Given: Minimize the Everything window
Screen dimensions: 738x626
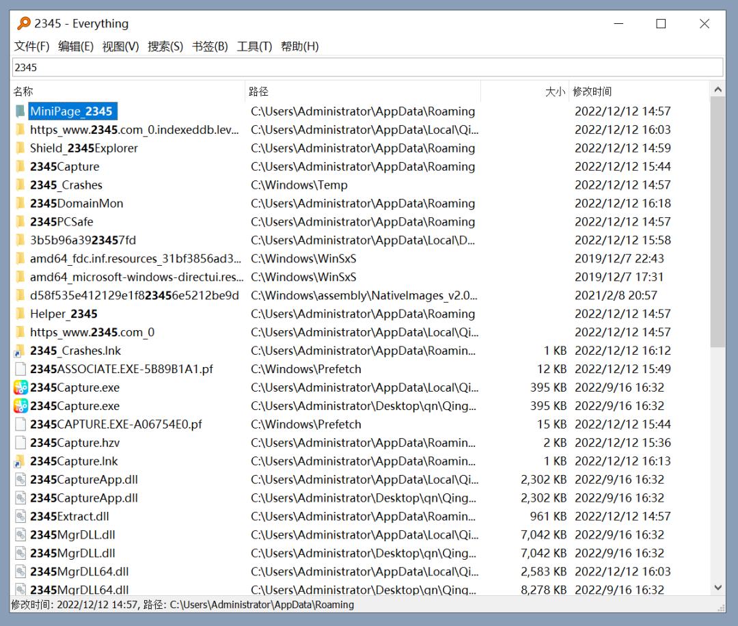Looking at the screenshot, I should point(618,23).
